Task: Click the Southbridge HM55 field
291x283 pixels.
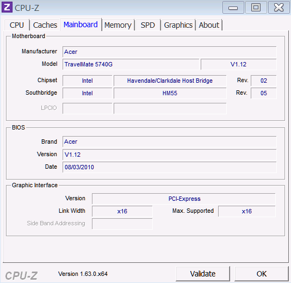Action: click(x=170, y=93)
